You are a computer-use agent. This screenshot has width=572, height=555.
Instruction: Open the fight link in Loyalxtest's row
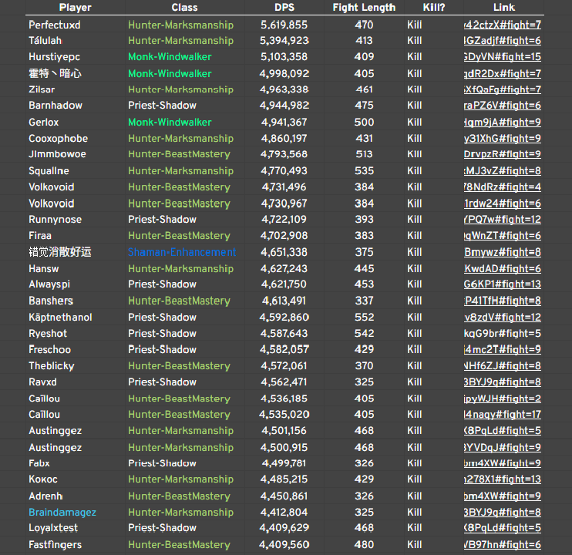[x=503, y=528]
